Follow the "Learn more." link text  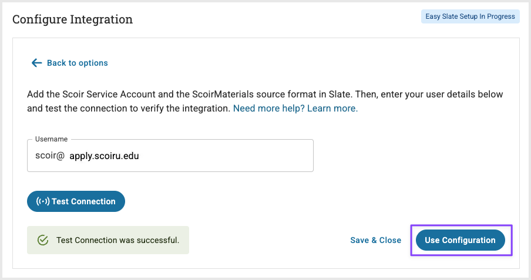332,109
